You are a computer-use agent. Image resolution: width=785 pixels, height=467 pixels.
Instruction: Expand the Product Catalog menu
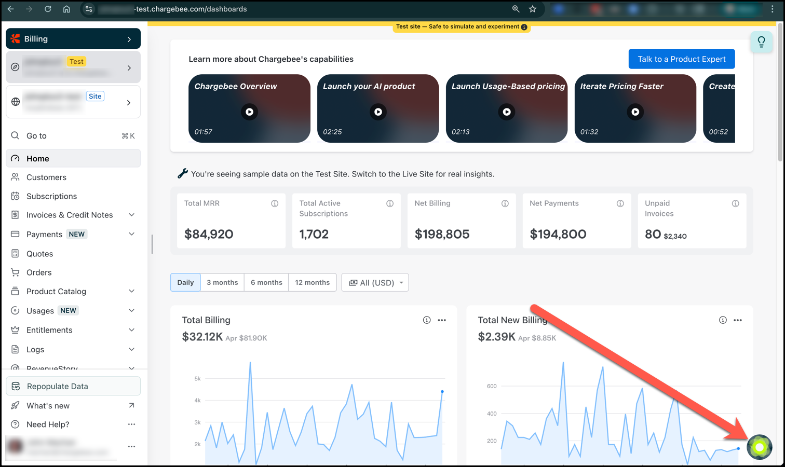(132, 291)
